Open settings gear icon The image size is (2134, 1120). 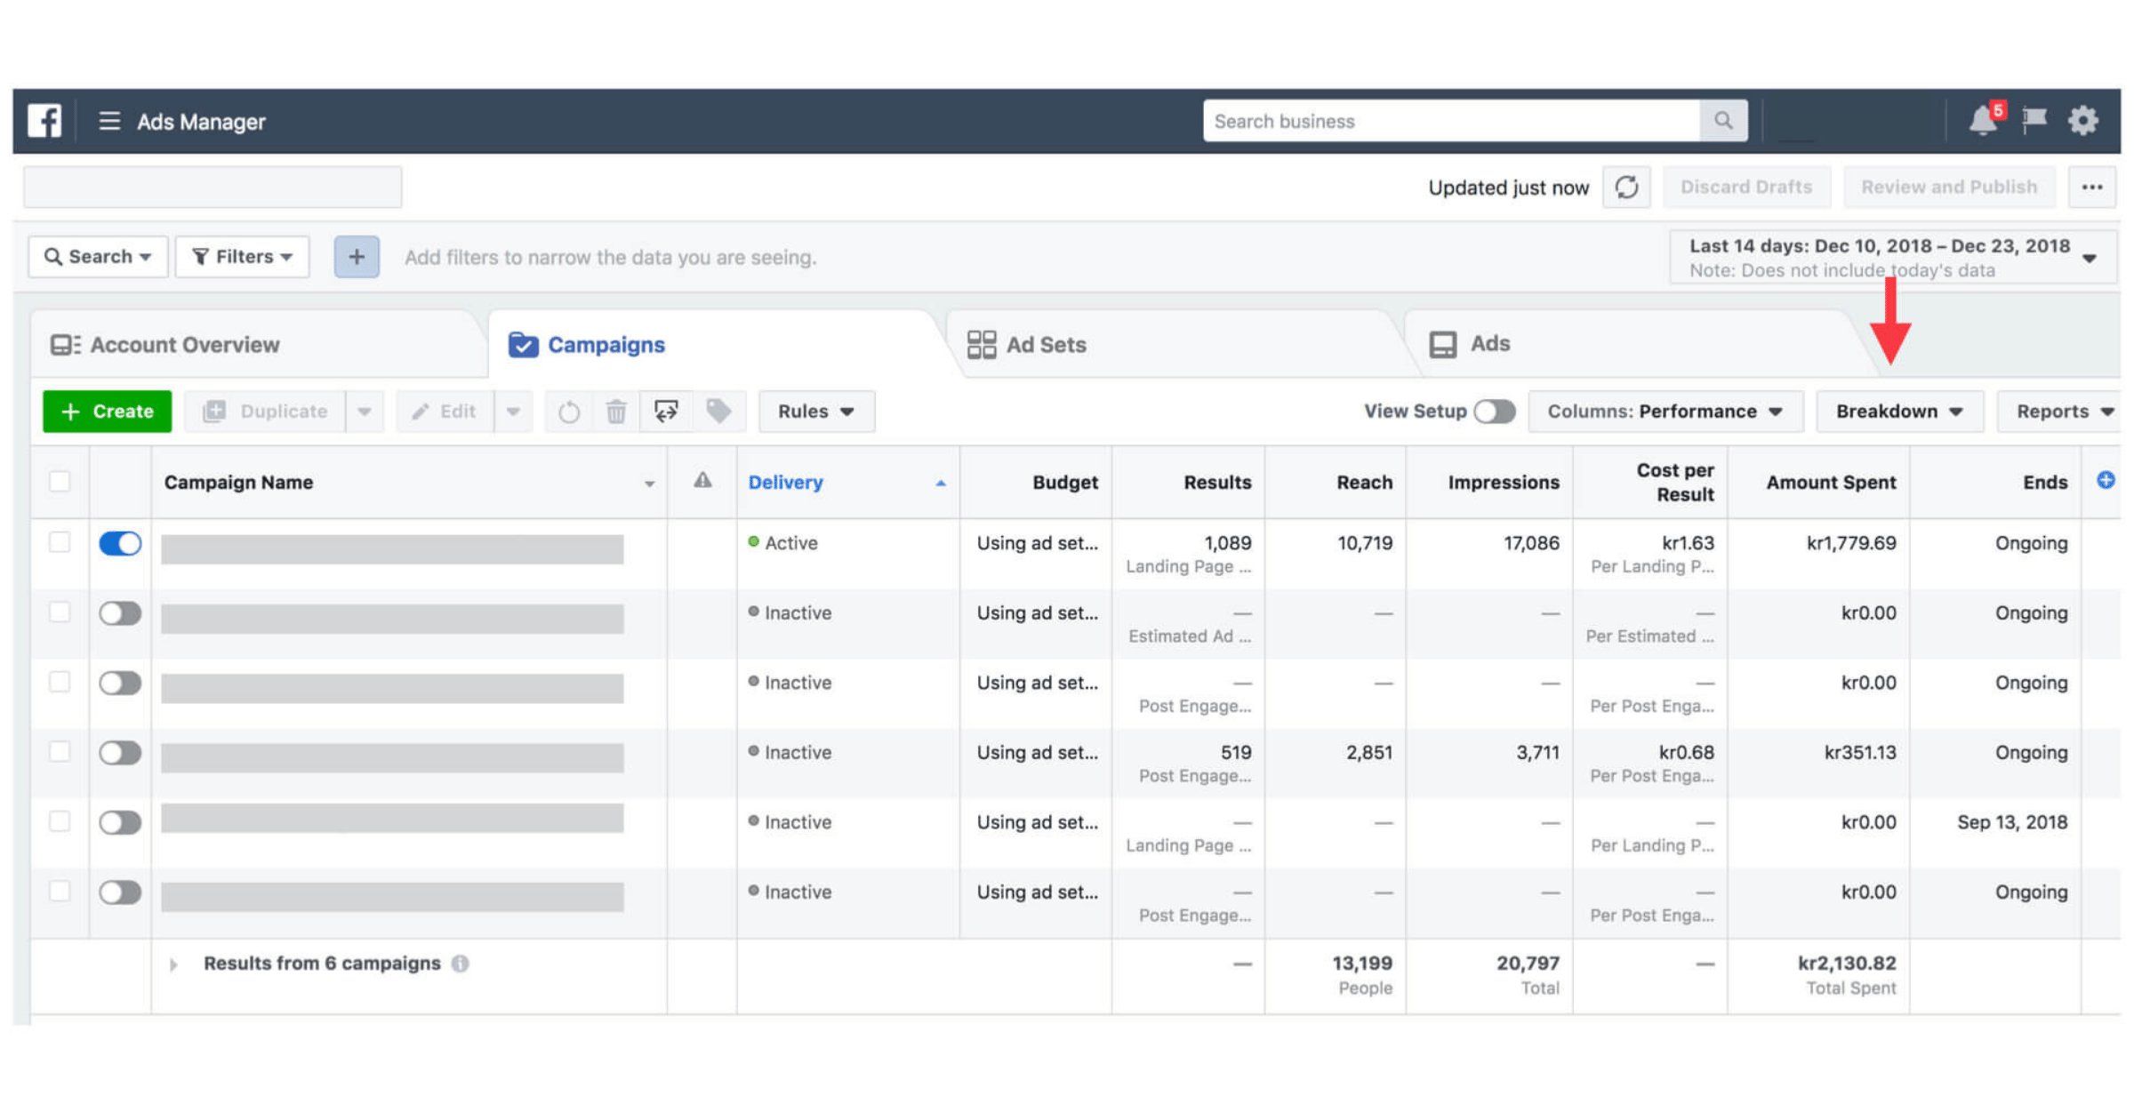coord(2083,120)
